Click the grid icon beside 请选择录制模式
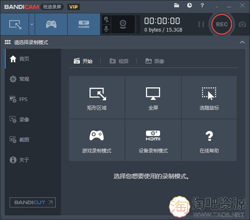250x220 pixels. point(8,42)
